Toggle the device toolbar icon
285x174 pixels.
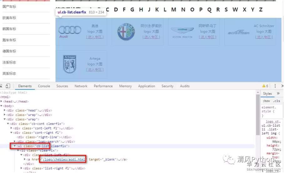pyautogui.click(x=8, y=86)
